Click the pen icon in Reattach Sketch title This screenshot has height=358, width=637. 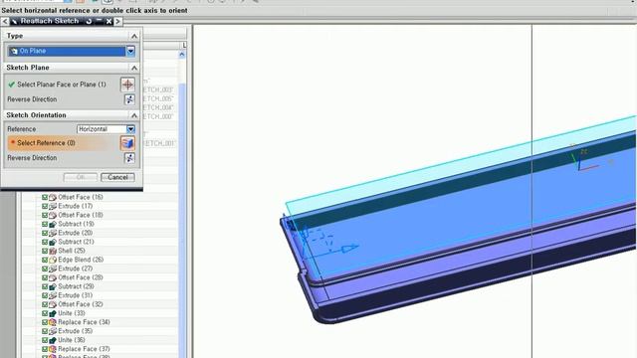click(x=14, y=21)
